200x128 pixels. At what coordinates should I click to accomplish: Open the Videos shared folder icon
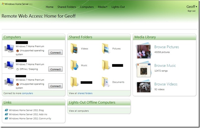(x=75, y=49)
